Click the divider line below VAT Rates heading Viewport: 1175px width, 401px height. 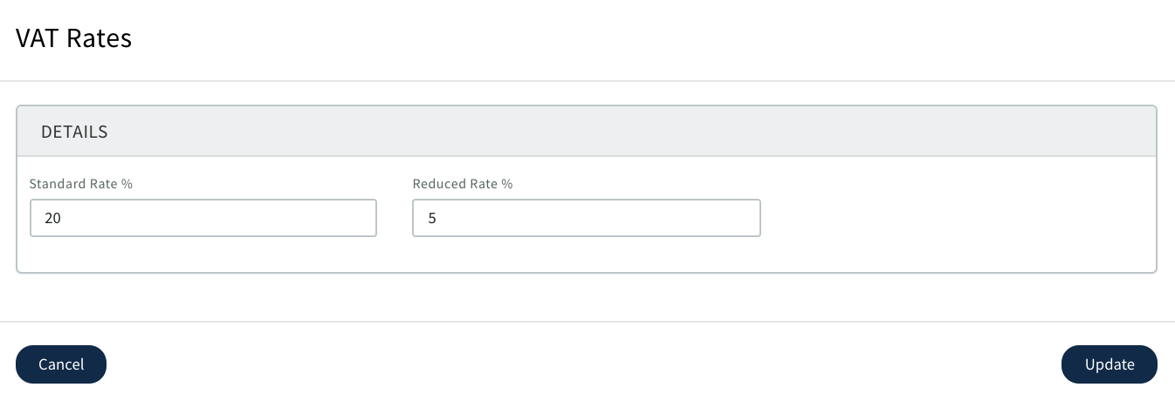pos(587,81)
